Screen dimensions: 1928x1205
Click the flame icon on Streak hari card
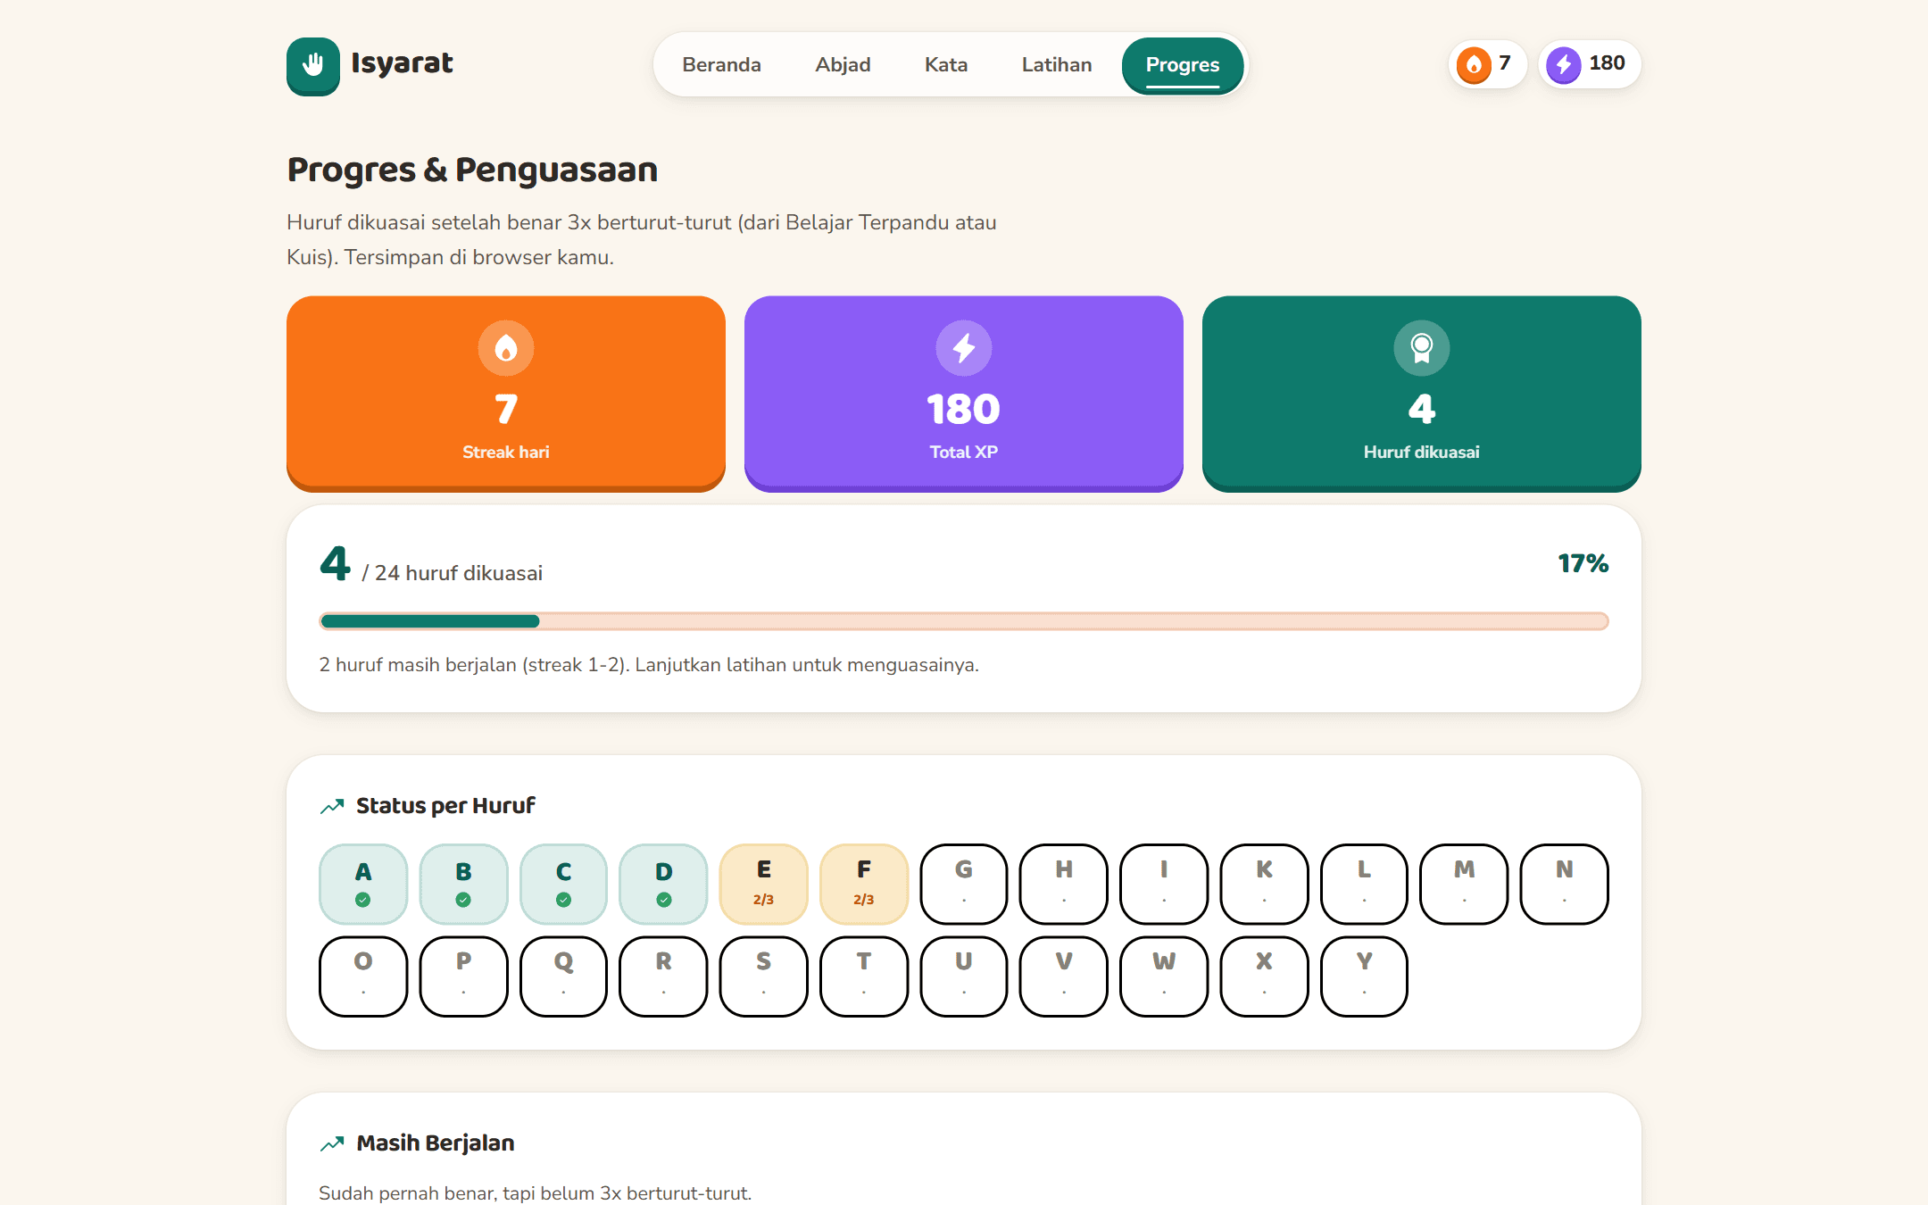coord(506,348)
